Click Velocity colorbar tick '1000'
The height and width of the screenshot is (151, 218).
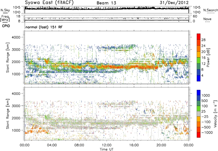[205, 95]
